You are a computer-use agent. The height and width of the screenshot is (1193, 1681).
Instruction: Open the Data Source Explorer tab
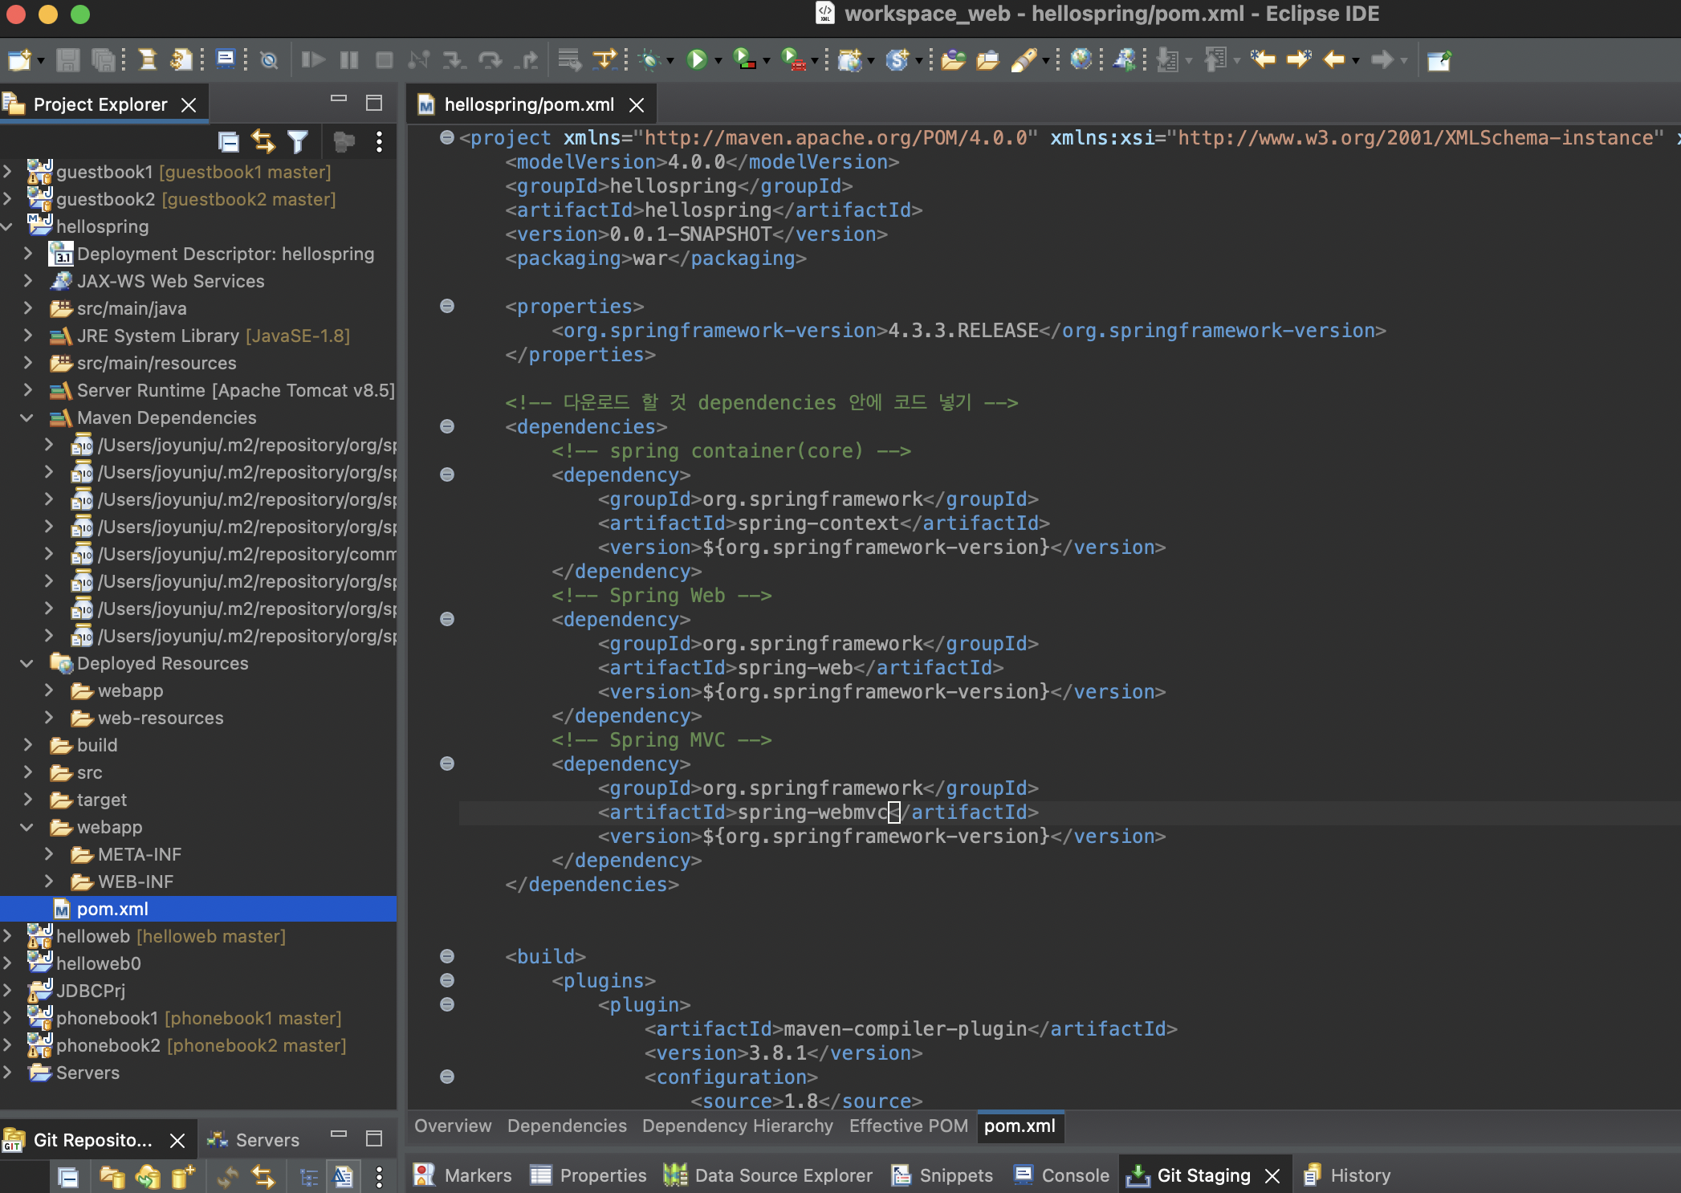coord(768,1175)
